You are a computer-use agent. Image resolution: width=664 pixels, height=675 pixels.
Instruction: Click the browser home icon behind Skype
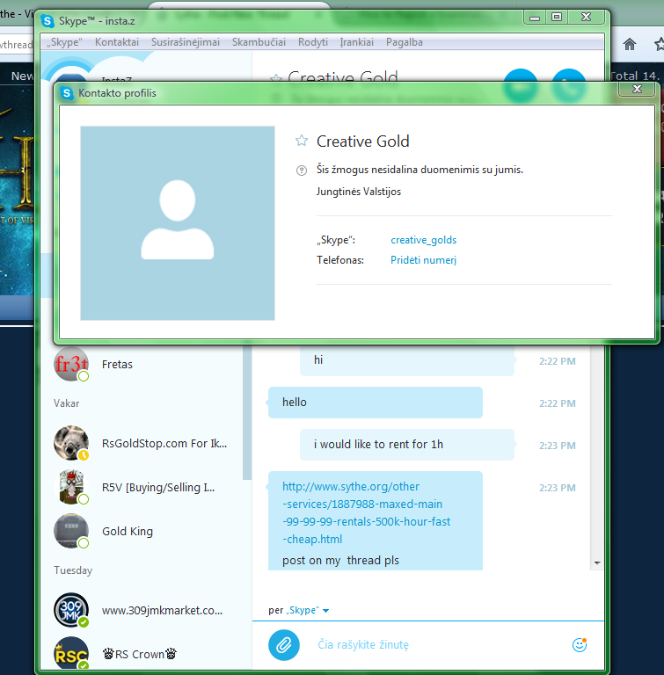tap(630, 43)
